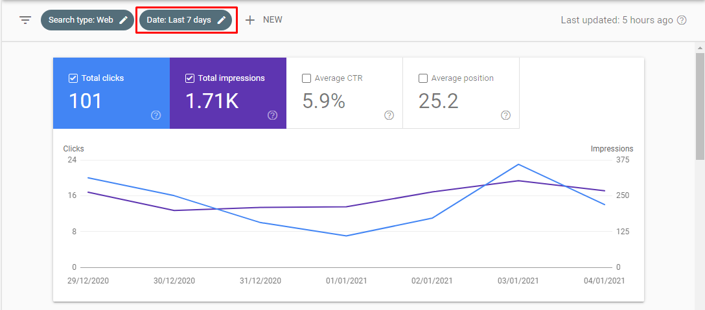Click the clicks peak on 03/01/2021
The height and width of the screenshot is (310, 705).
[x=518, y=164]
